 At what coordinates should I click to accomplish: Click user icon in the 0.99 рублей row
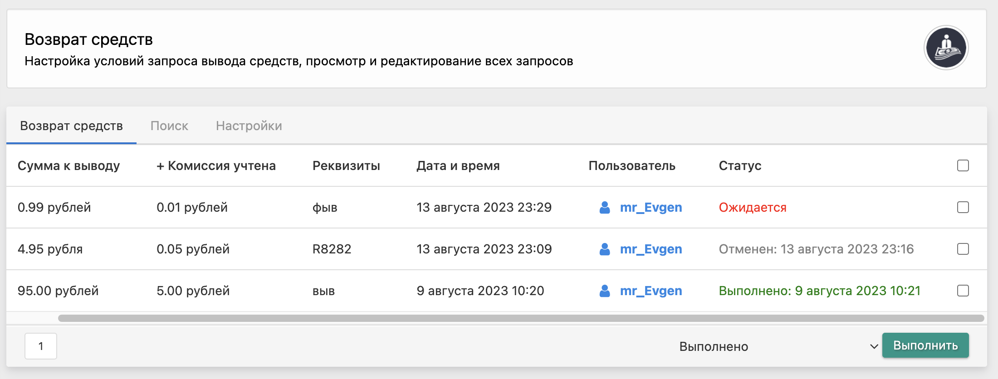[x=604, y=208]
